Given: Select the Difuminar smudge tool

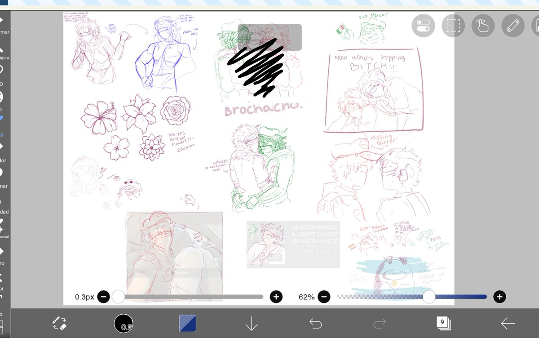Looking at the screenshot, I should click(4, 178).
